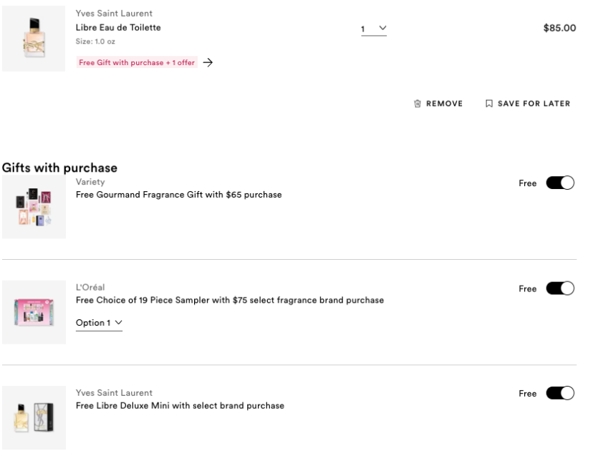
Task: Click the arrow beside Free Gift offer badge
Action: click(208, 62)
